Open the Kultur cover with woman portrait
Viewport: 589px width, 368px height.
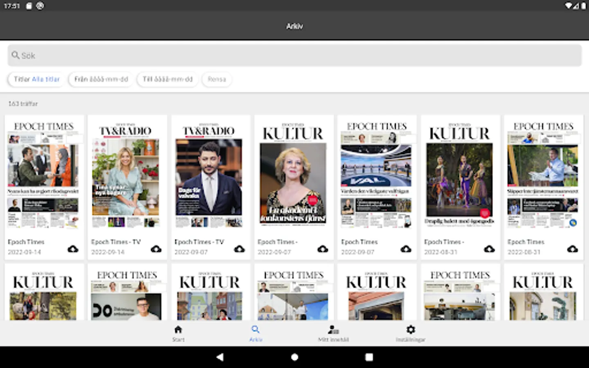point(293,176)
